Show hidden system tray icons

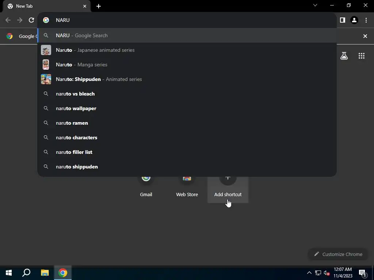pos(309,273)
